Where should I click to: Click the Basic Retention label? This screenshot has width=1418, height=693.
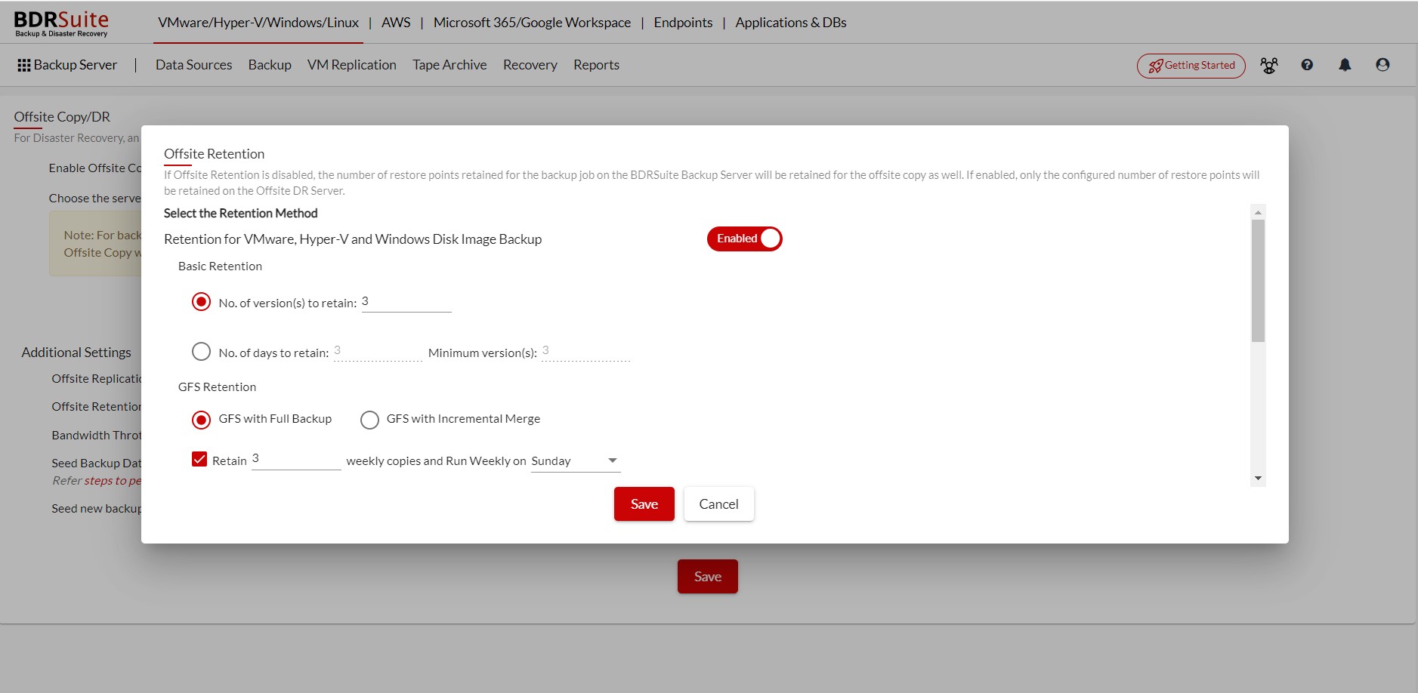pos(220,266)
